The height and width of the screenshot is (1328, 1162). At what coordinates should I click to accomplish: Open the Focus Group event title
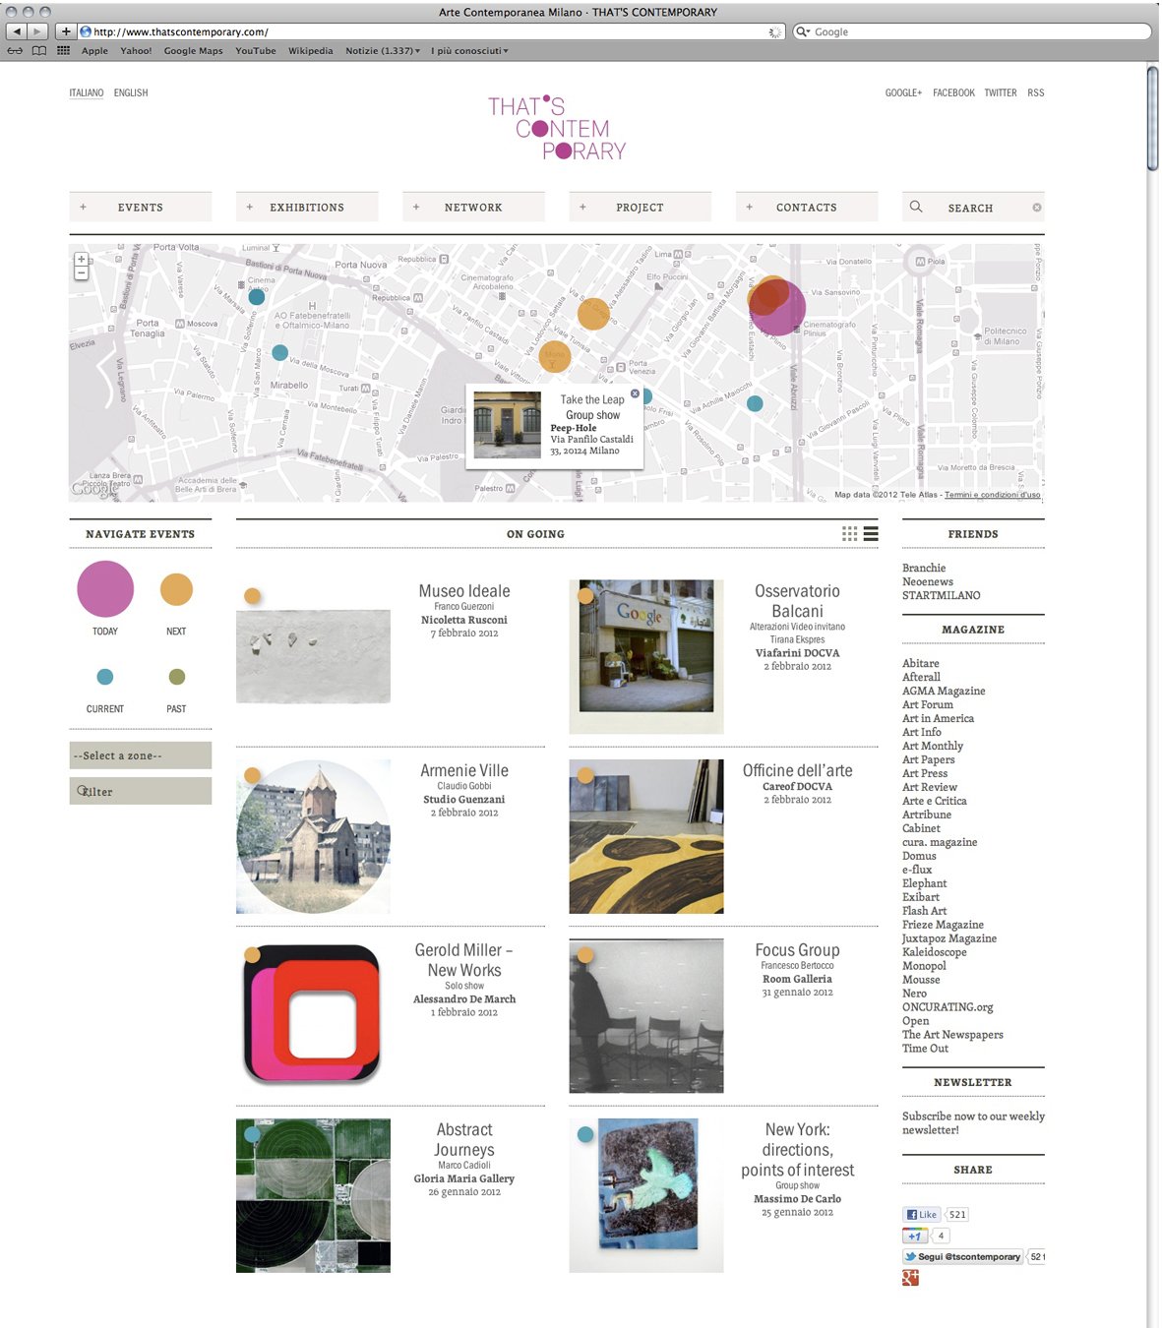click(x=797, y=950)
